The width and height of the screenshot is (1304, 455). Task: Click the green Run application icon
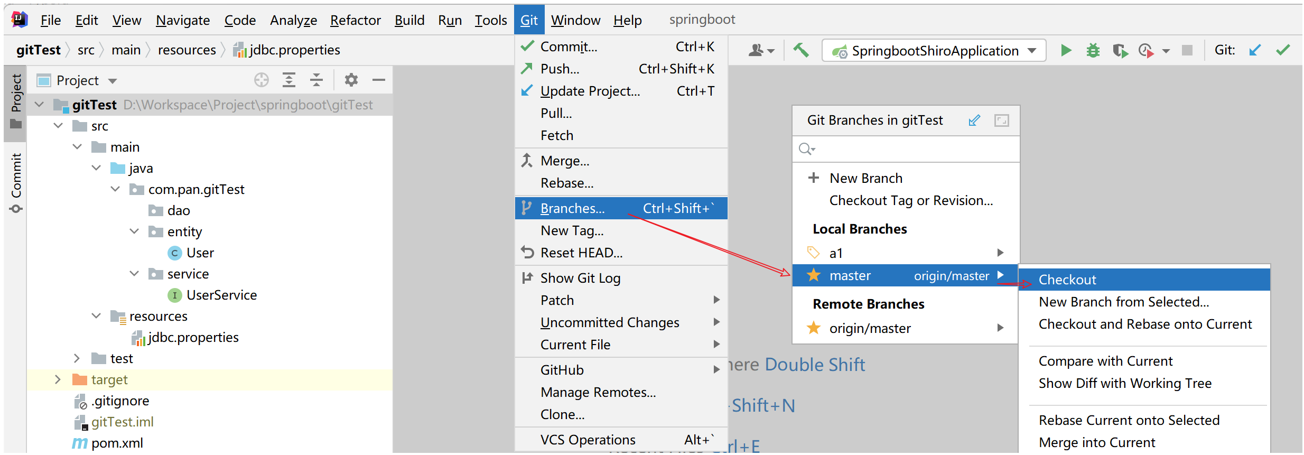tap(1066, 51)
